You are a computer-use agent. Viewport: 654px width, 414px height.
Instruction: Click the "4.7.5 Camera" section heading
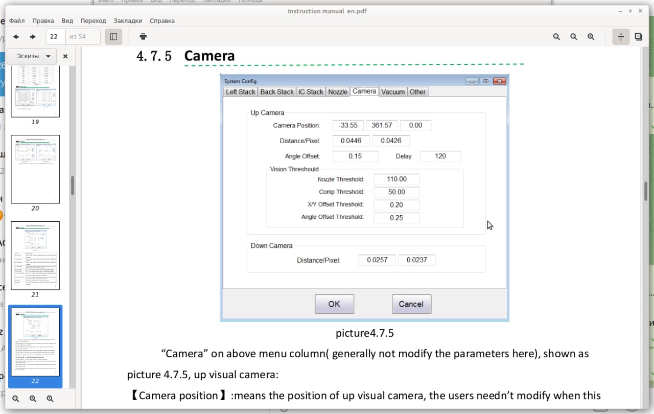[x=186, y=56]
